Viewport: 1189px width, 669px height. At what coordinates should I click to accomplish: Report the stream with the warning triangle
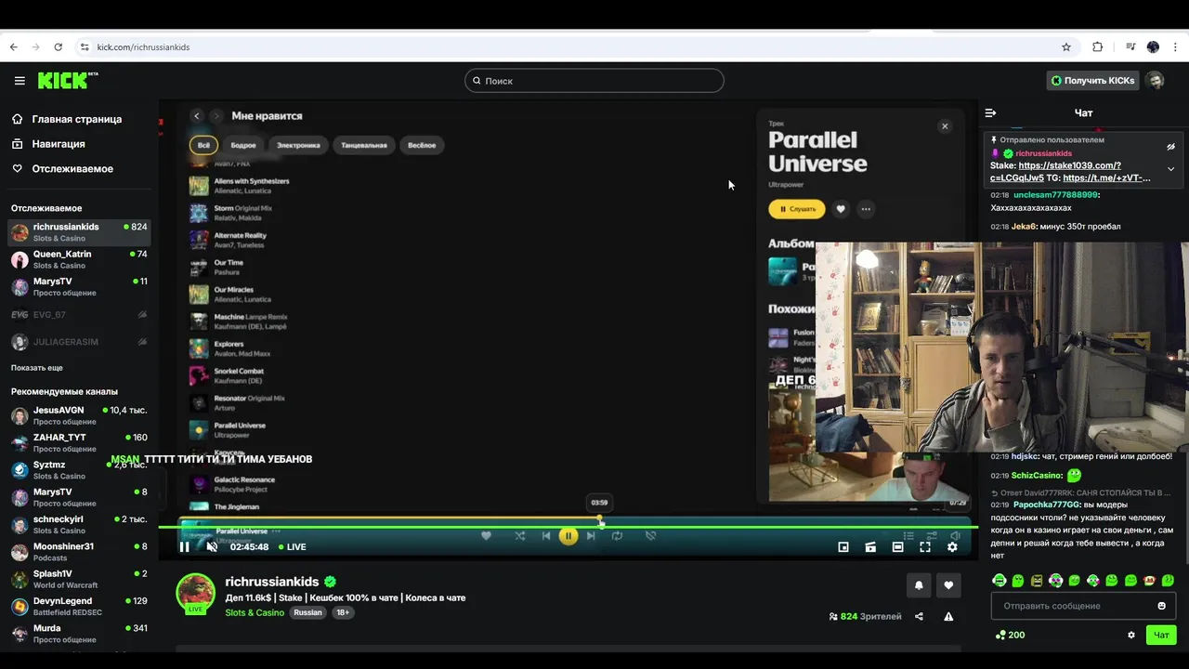click(948, 616)
